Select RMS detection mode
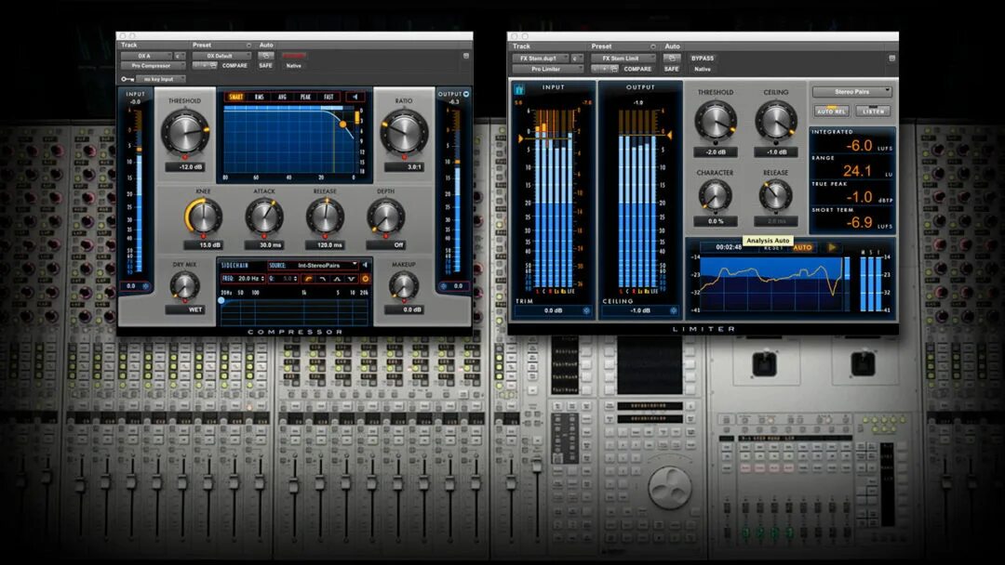Screen dimensions: 1005x565 click(260, 97)
